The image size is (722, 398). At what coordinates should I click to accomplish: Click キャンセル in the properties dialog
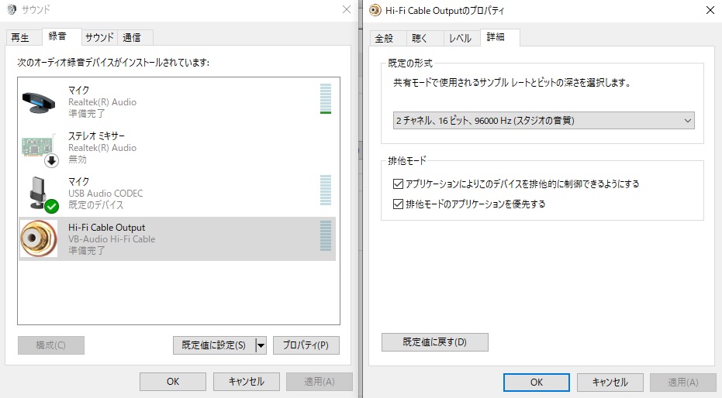pos(610,382)
